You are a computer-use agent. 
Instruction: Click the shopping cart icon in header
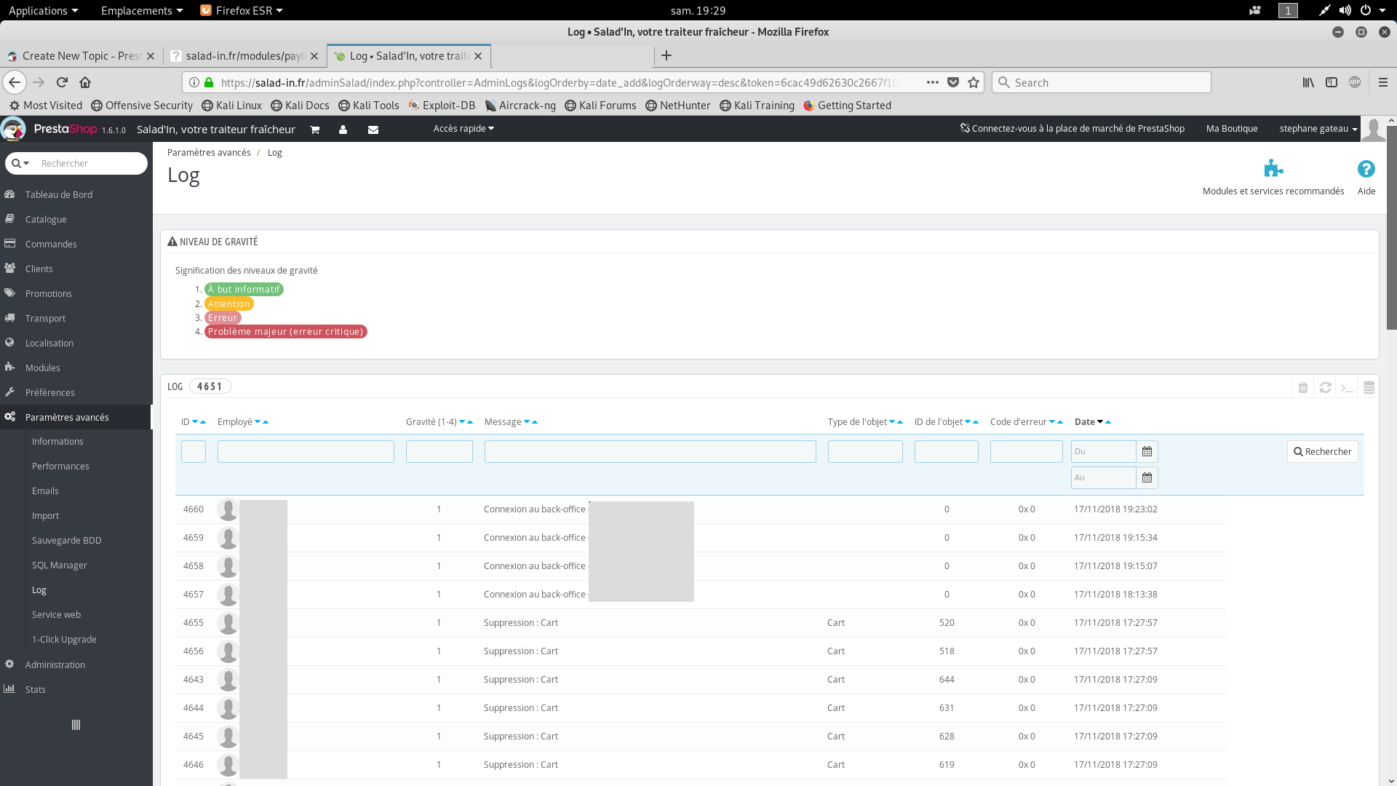click(315, 130)
